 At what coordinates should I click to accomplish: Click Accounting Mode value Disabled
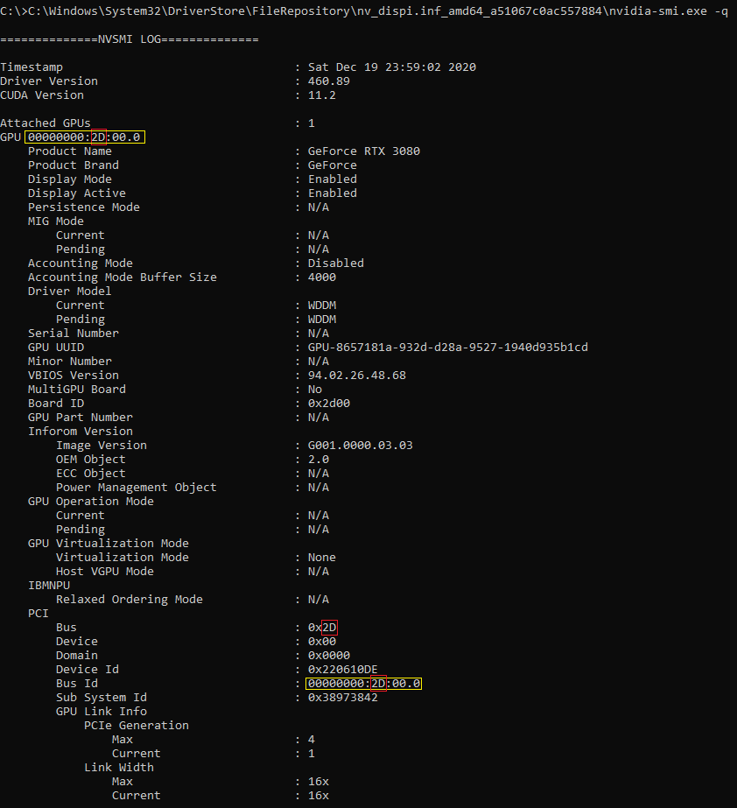335,263
